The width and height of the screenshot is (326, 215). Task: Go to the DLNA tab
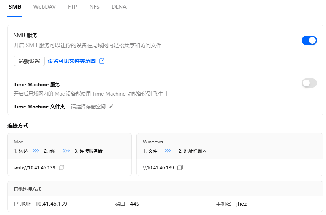pyautogui.click(x=119, y=7)
